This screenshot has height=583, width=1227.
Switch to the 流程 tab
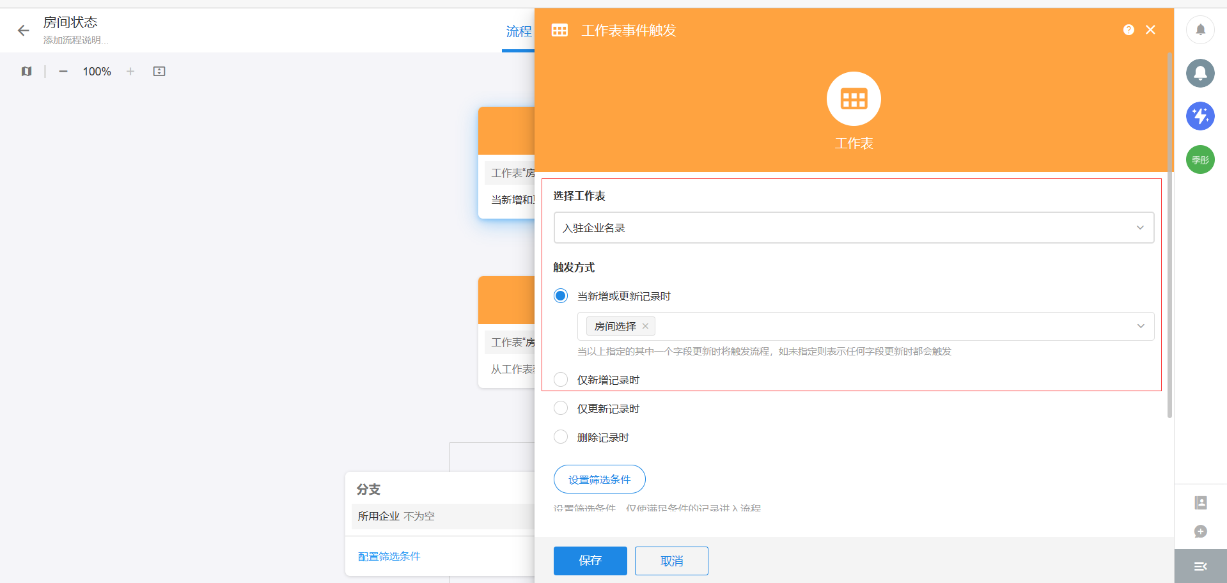pyautogui.click(x=519, y=32)
